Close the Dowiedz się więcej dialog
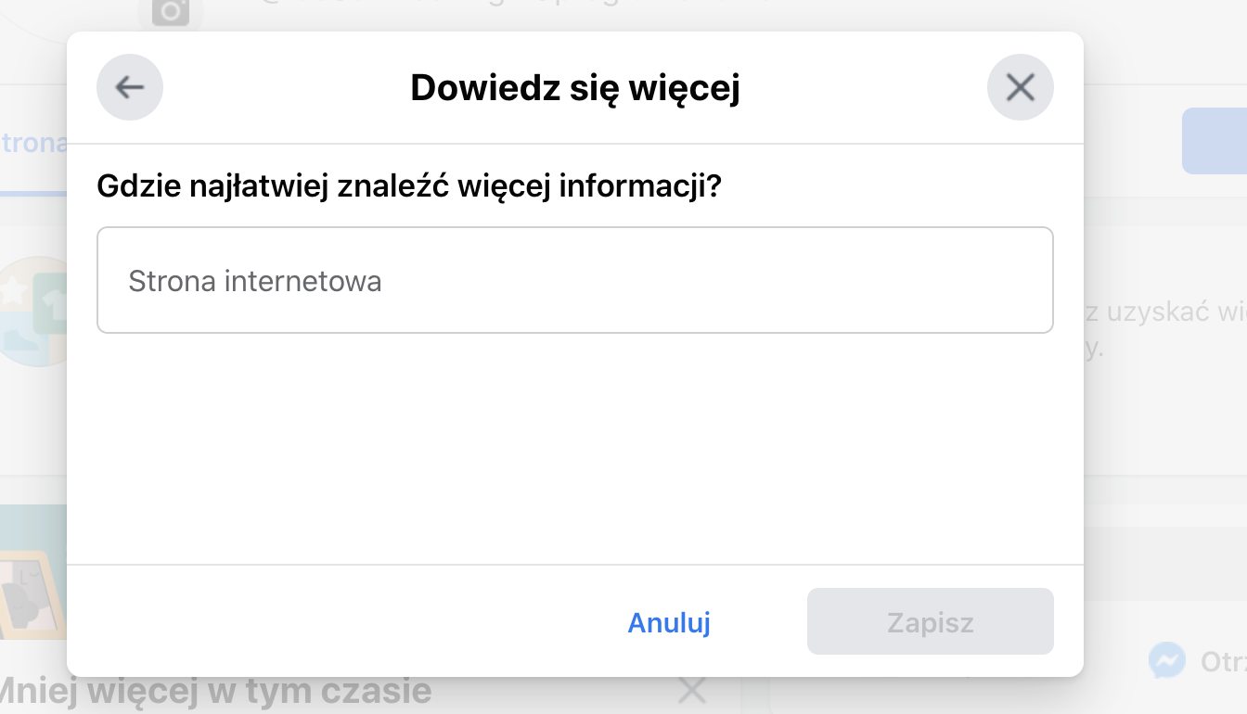The width and height of the screenshot is (1247, 714). 1021,87
